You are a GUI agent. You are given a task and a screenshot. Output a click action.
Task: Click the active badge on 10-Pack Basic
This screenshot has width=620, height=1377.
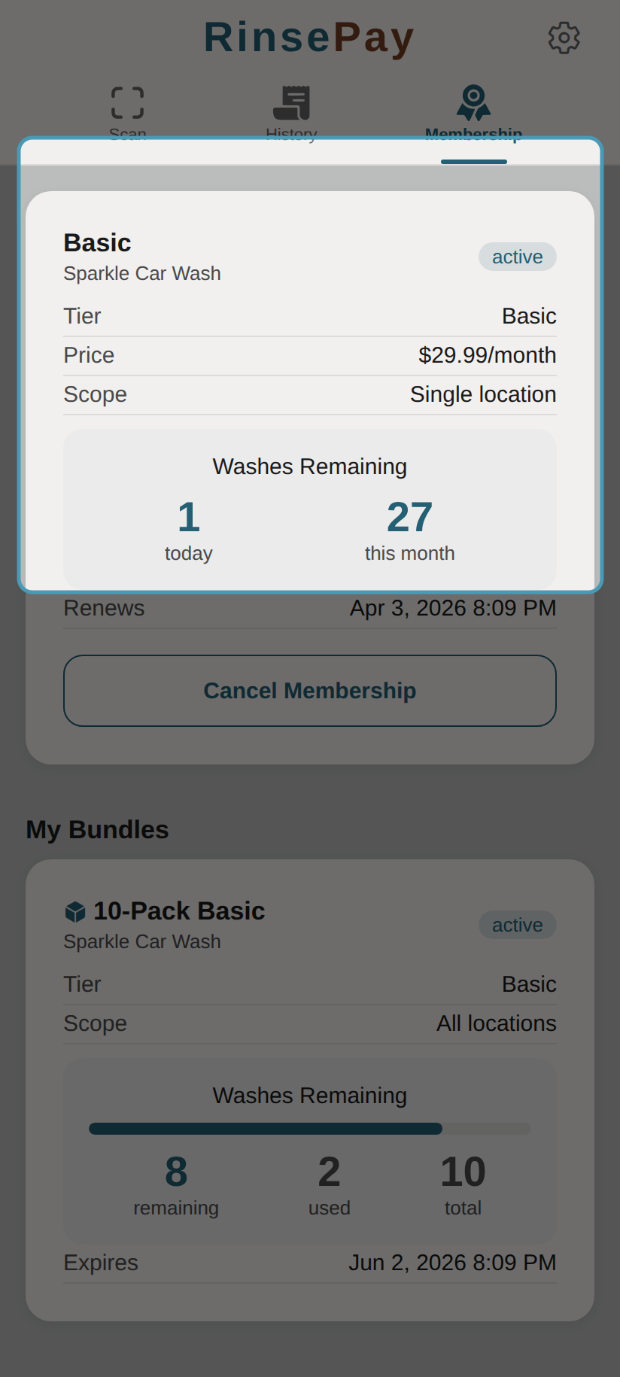click(x=517, y=925)
